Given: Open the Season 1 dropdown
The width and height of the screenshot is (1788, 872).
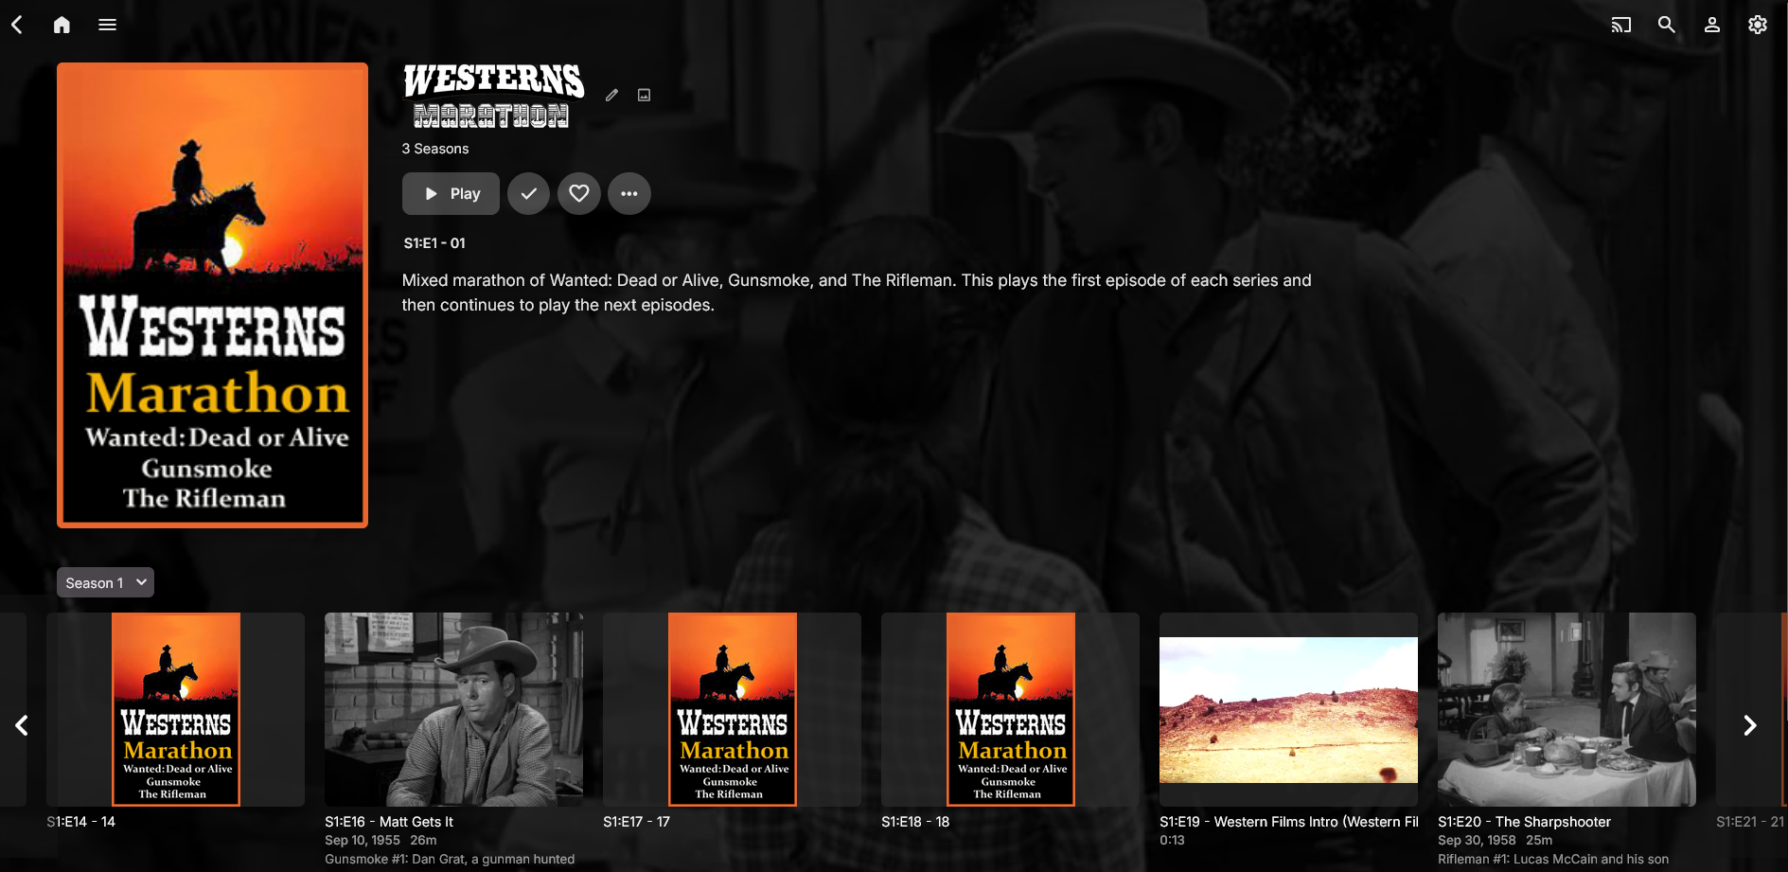Looking at the screenshot, I should (105, 583).
